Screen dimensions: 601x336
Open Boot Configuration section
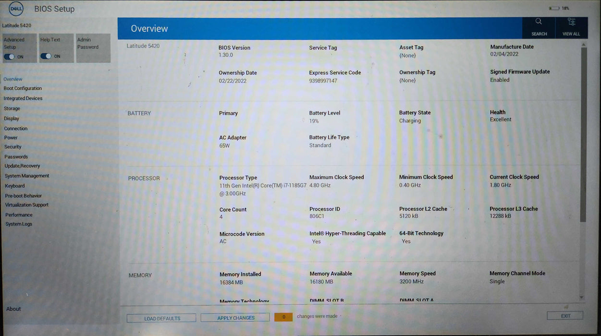pos(23,88)
